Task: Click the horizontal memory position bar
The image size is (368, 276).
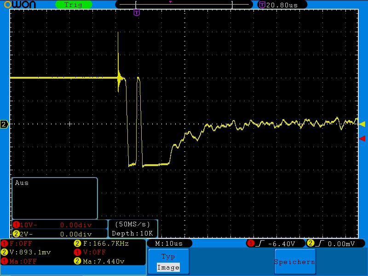Action: 184,4
